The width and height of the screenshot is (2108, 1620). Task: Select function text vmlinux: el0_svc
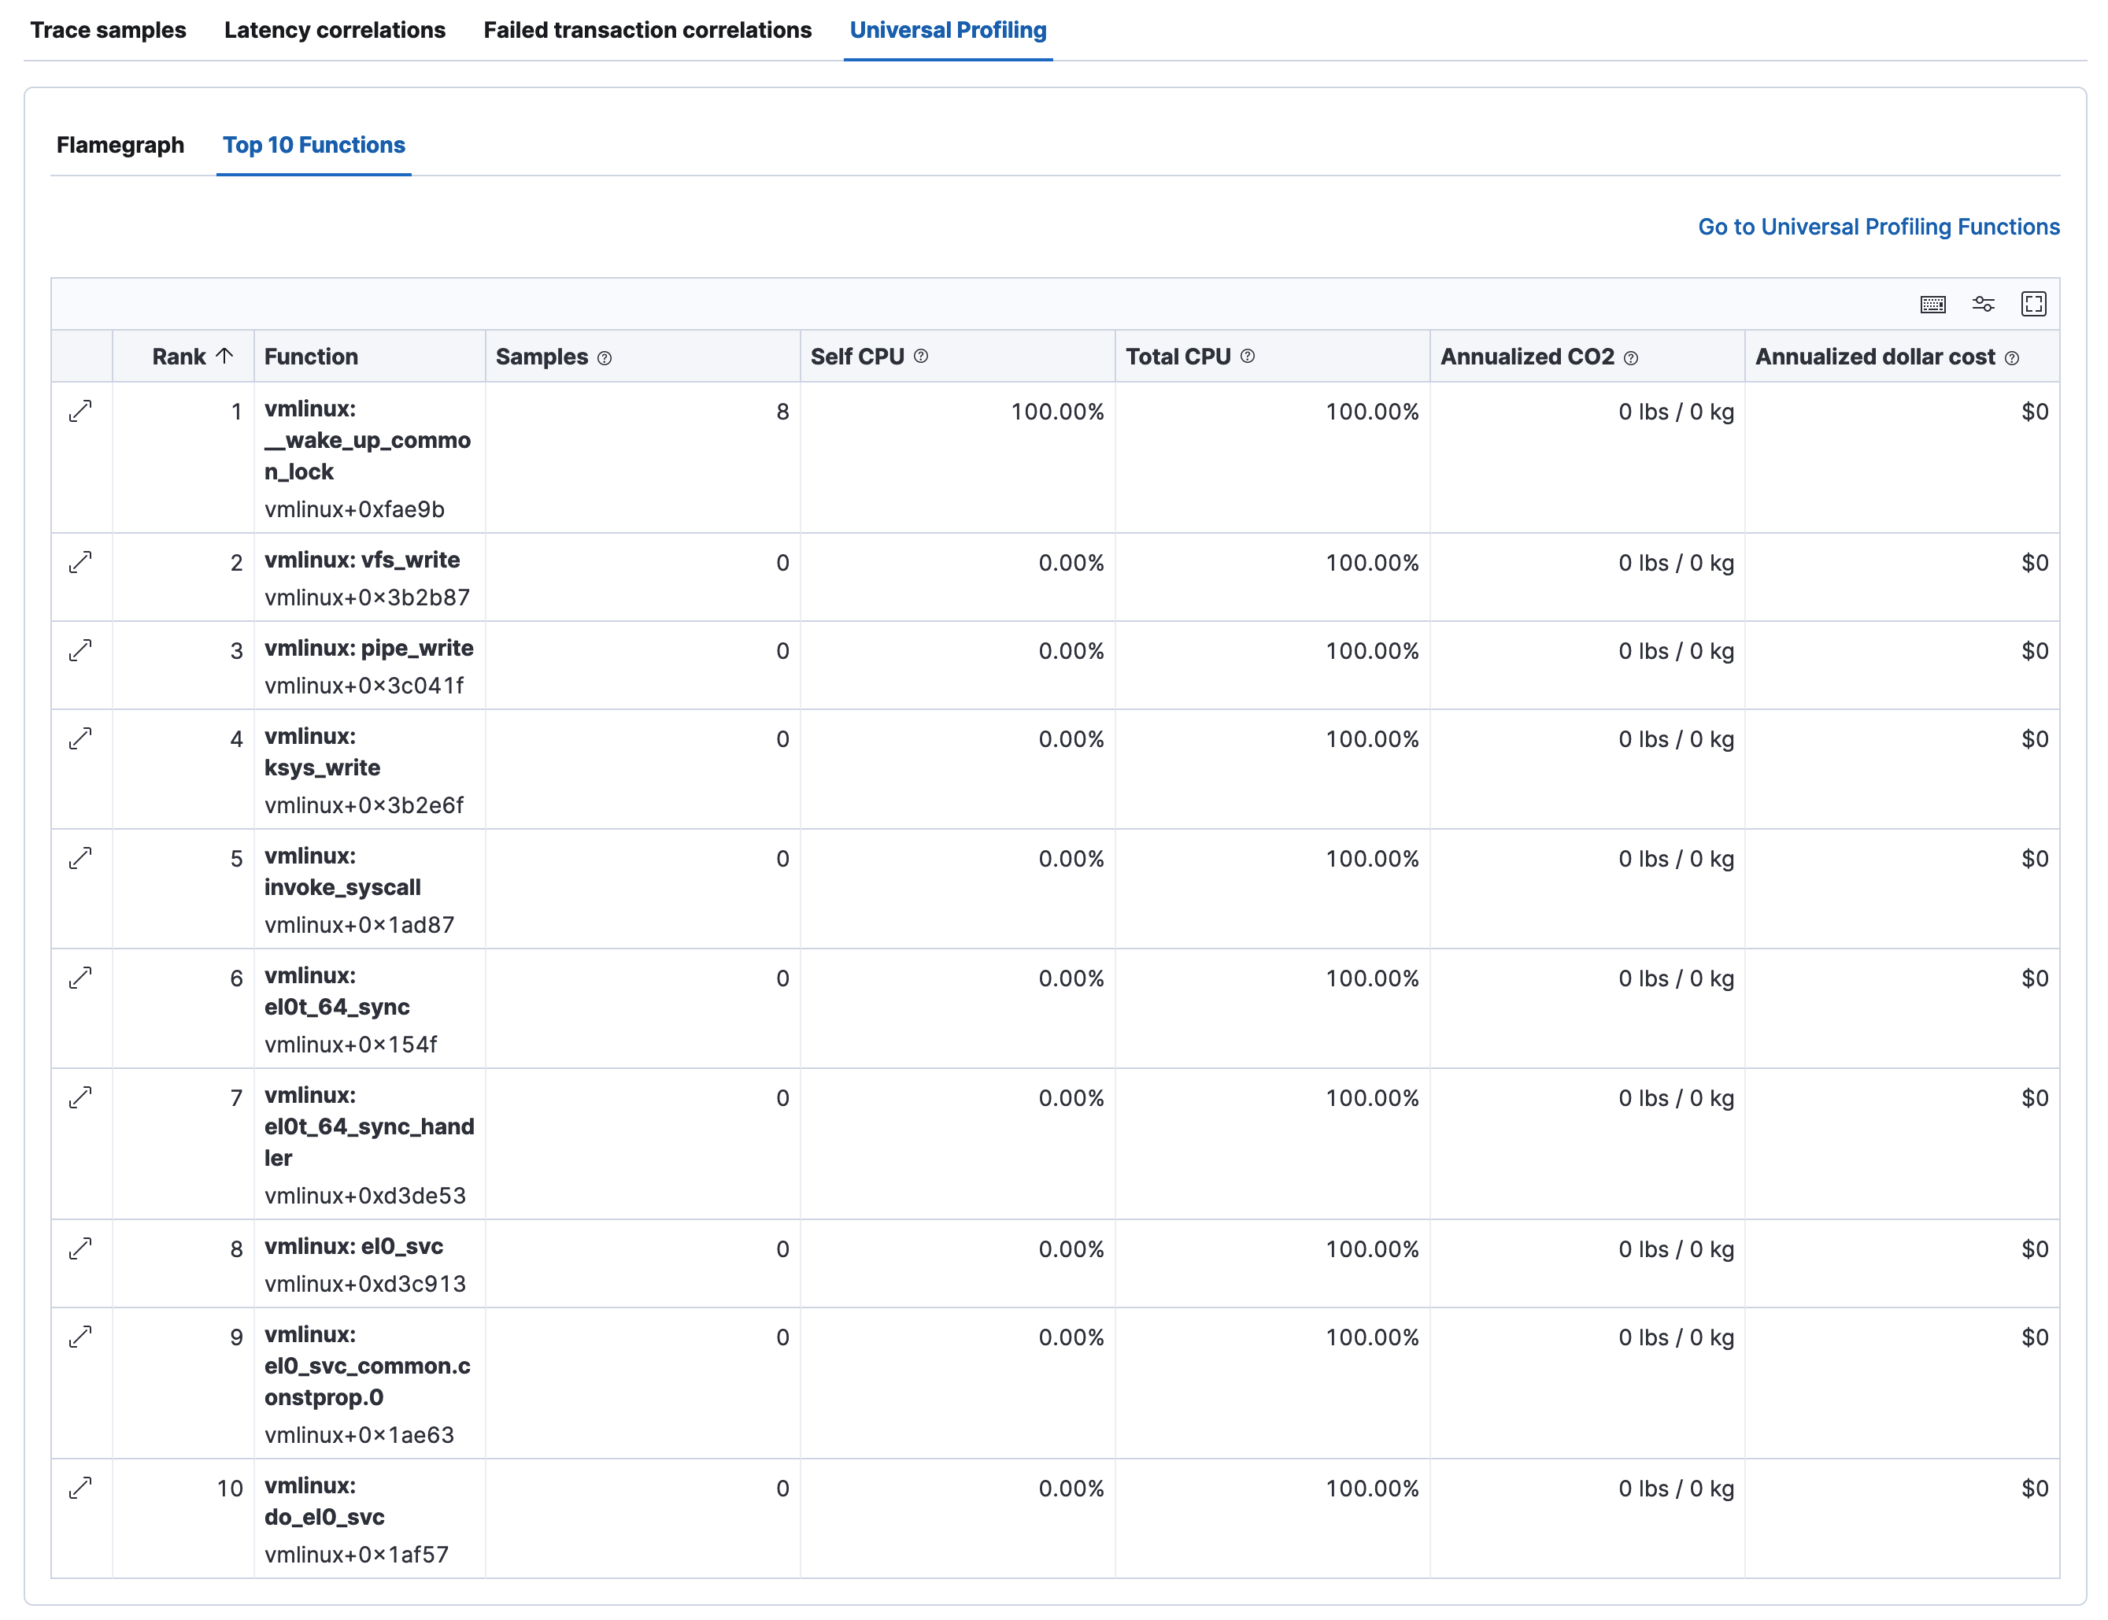tap(354, 1246)
